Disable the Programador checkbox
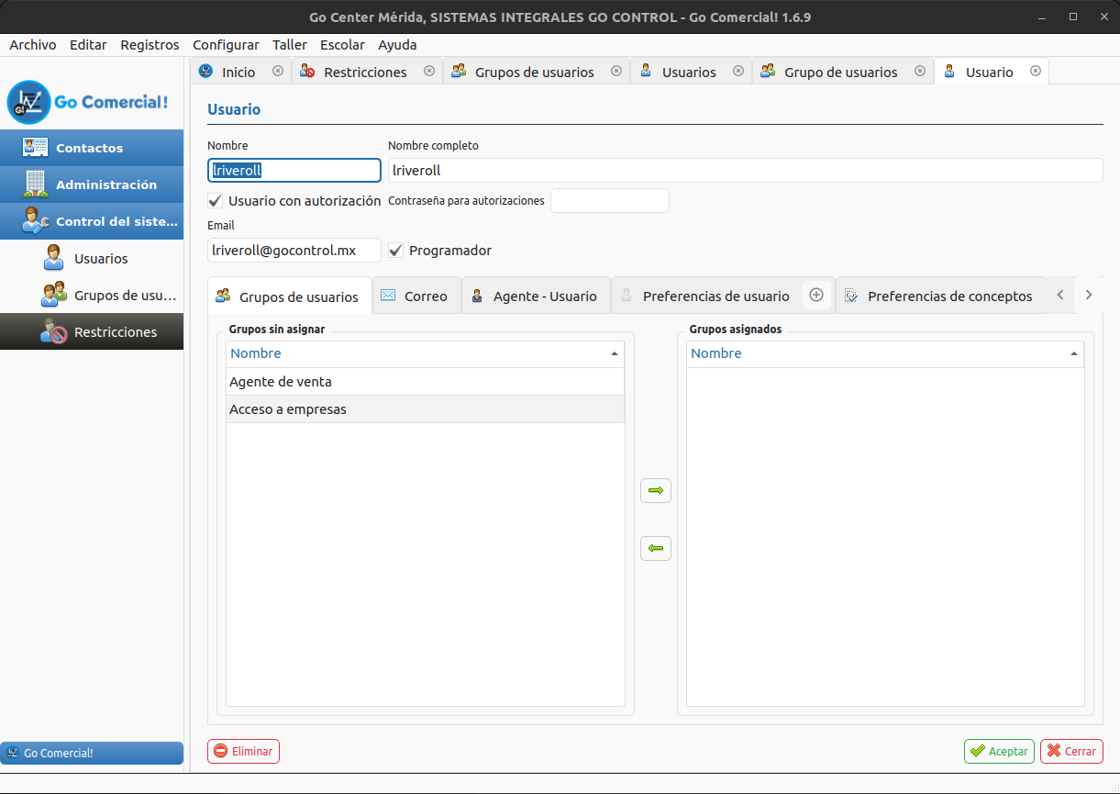Viewport: 1120px width, 794px height. [x=395, y=250]
